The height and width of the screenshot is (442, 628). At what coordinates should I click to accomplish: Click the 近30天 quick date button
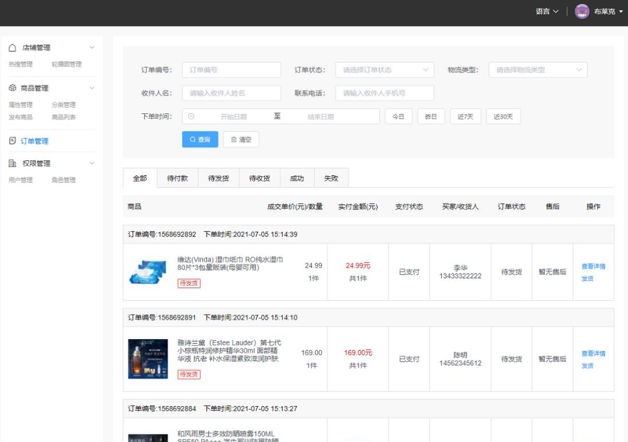click(504, 116)
